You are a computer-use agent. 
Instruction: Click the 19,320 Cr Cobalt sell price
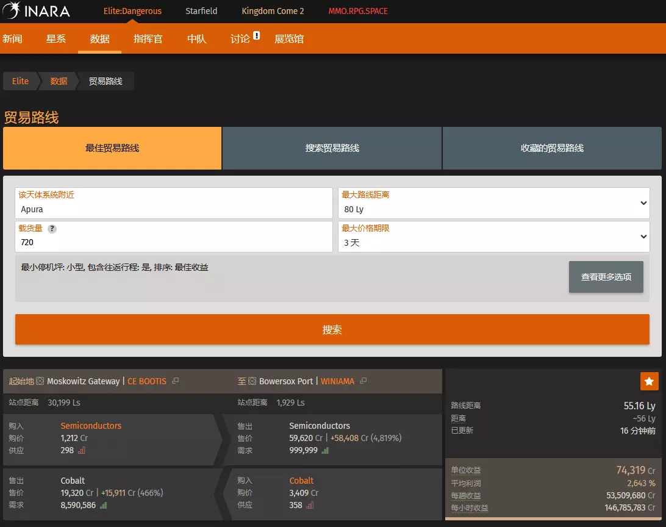[x=77, y=493]
